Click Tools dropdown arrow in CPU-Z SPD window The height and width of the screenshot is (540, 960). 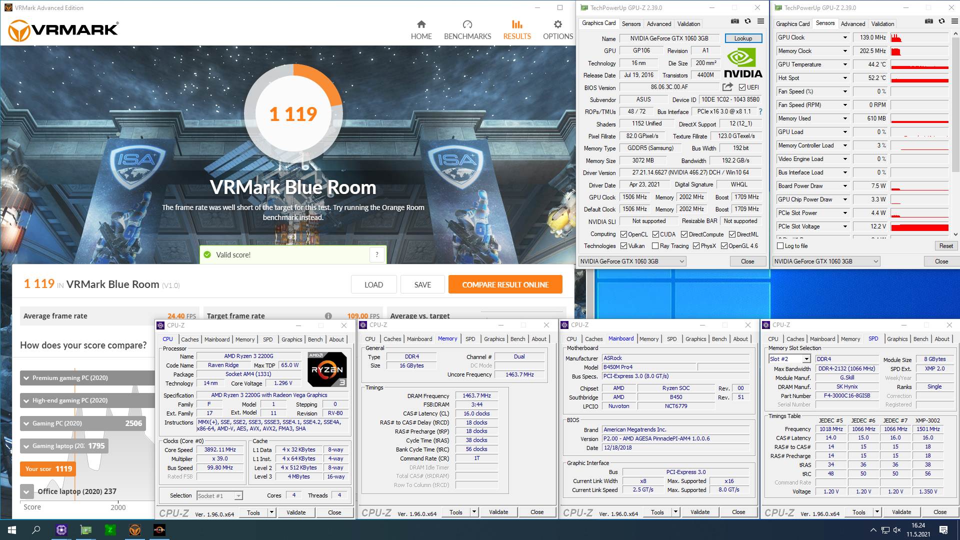tap(876, 512)
